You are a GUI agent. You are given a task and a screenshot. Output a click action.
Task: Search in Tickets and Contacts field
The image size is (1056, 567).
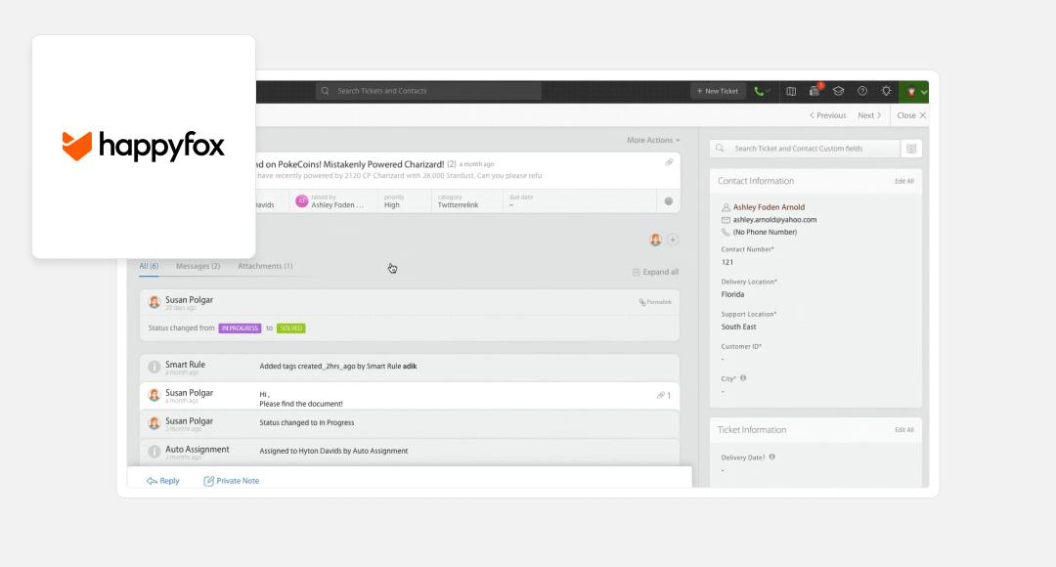[428, 91]
